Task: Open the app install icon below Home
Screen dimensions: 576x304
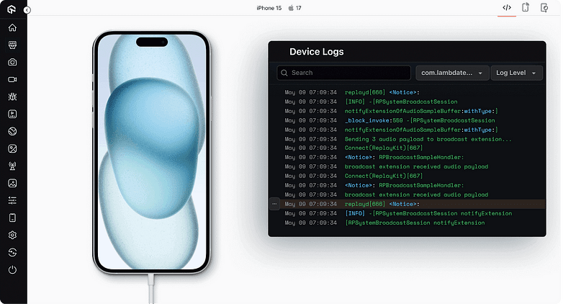Action: click(x=12, y=45)
